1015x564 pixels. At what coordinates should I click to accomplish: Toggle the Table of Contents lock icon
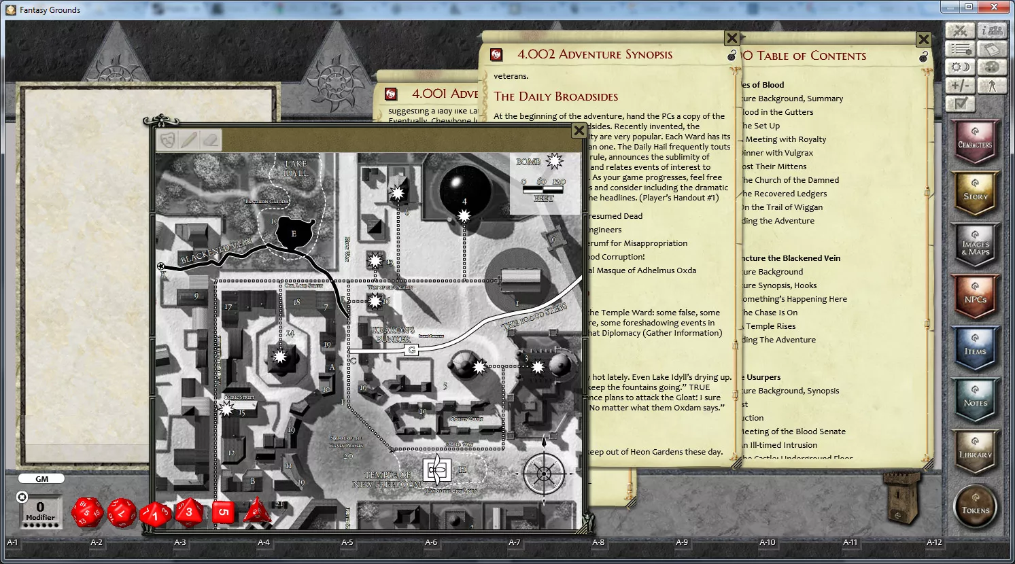click(923, 57)
